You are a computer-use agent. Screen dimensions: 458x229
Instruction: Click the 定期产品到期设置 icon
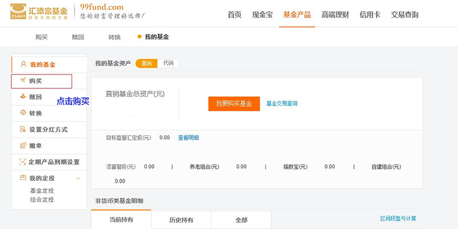click(x=22, y=162)
